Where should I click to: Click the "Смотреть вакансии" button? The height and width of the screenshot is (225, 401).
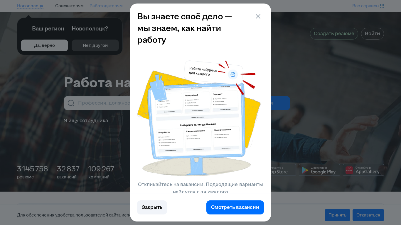coord(235,207)
